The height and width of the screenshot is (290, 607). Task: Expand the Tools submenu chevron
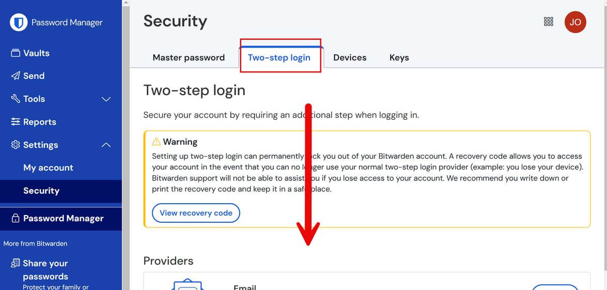point(106,99)
